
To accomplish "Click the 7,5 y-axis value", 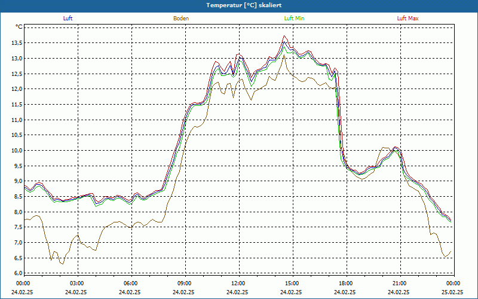I will pos(19,227).
